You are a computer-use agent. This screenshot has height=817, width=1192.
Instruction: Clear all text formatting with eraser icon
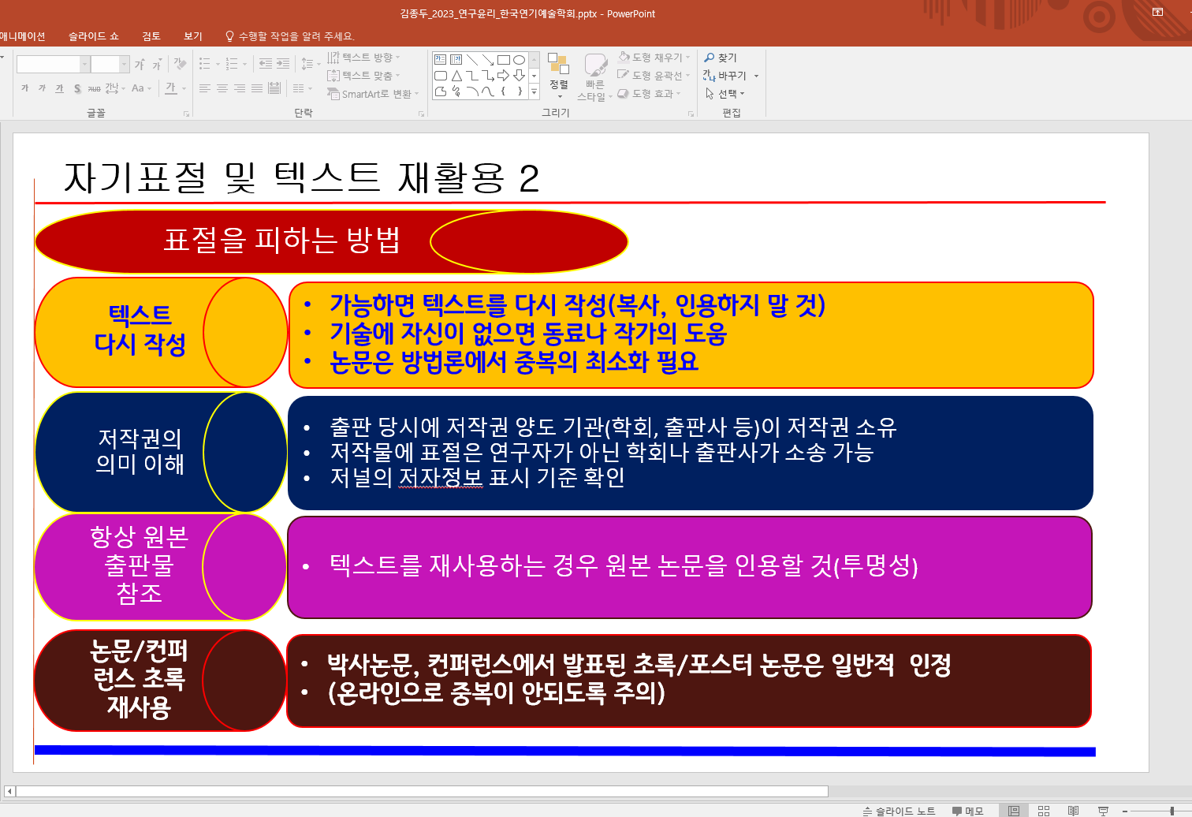tap(181, 64)
